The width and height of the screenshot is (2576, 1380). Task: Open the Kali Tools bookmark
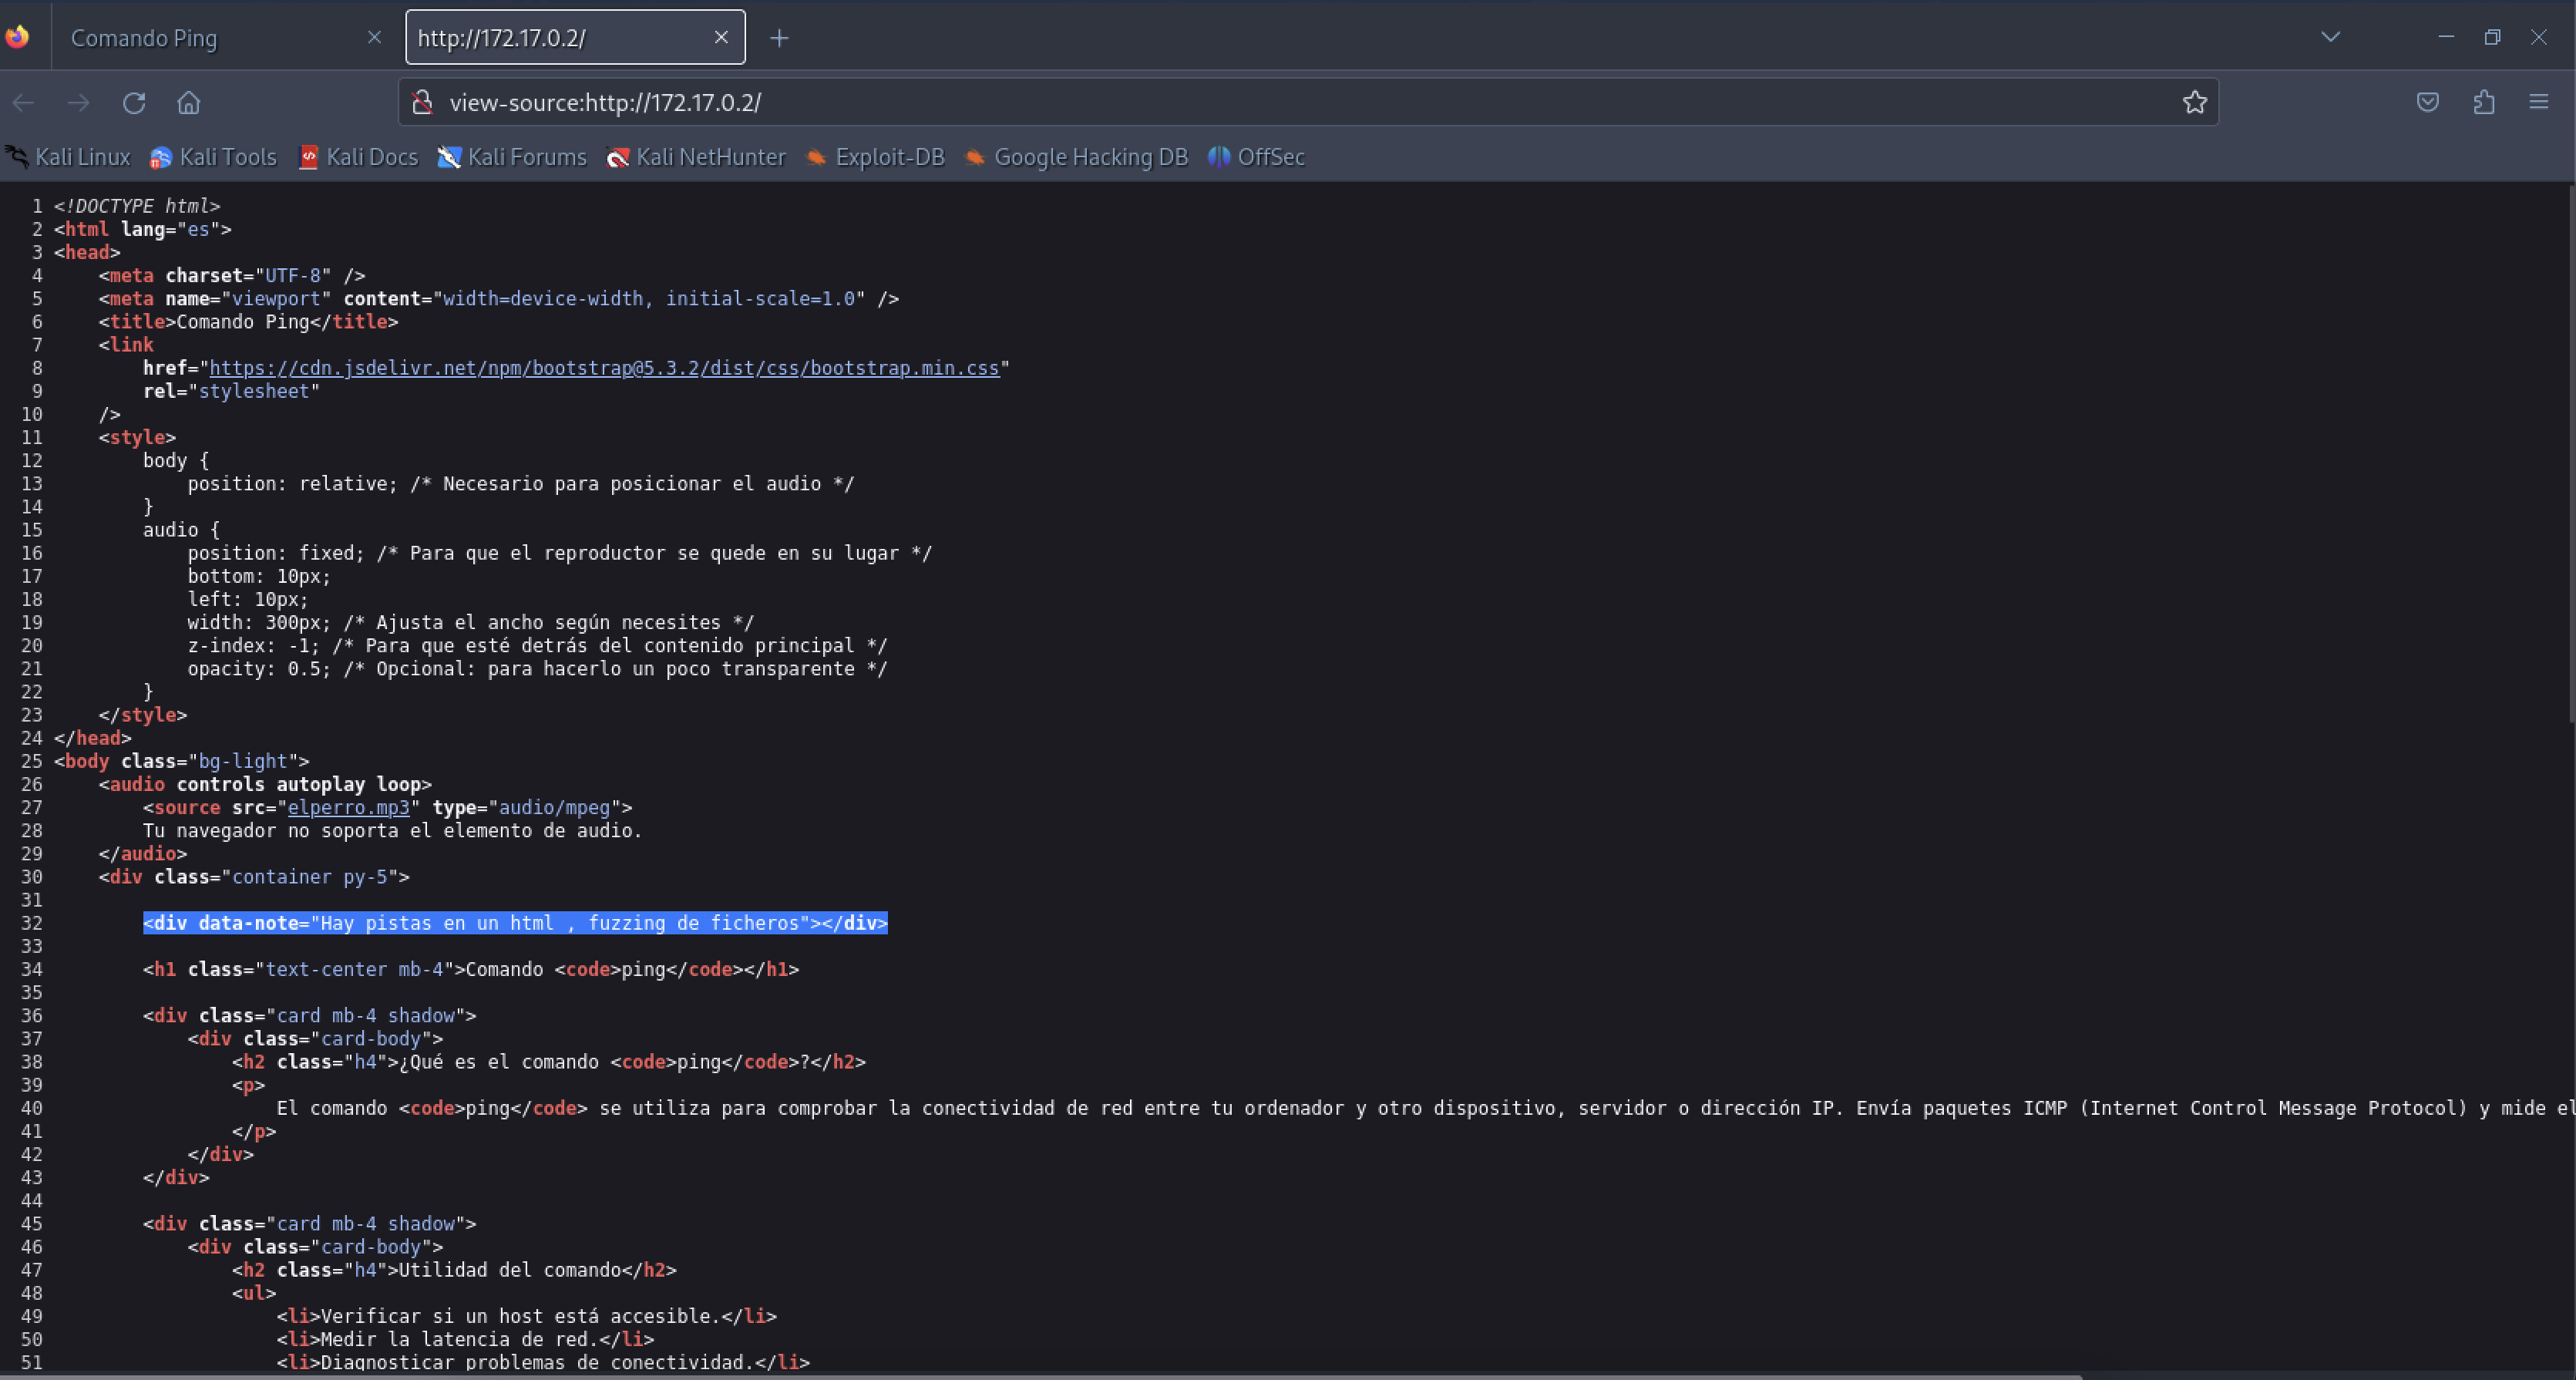(213, 157)
